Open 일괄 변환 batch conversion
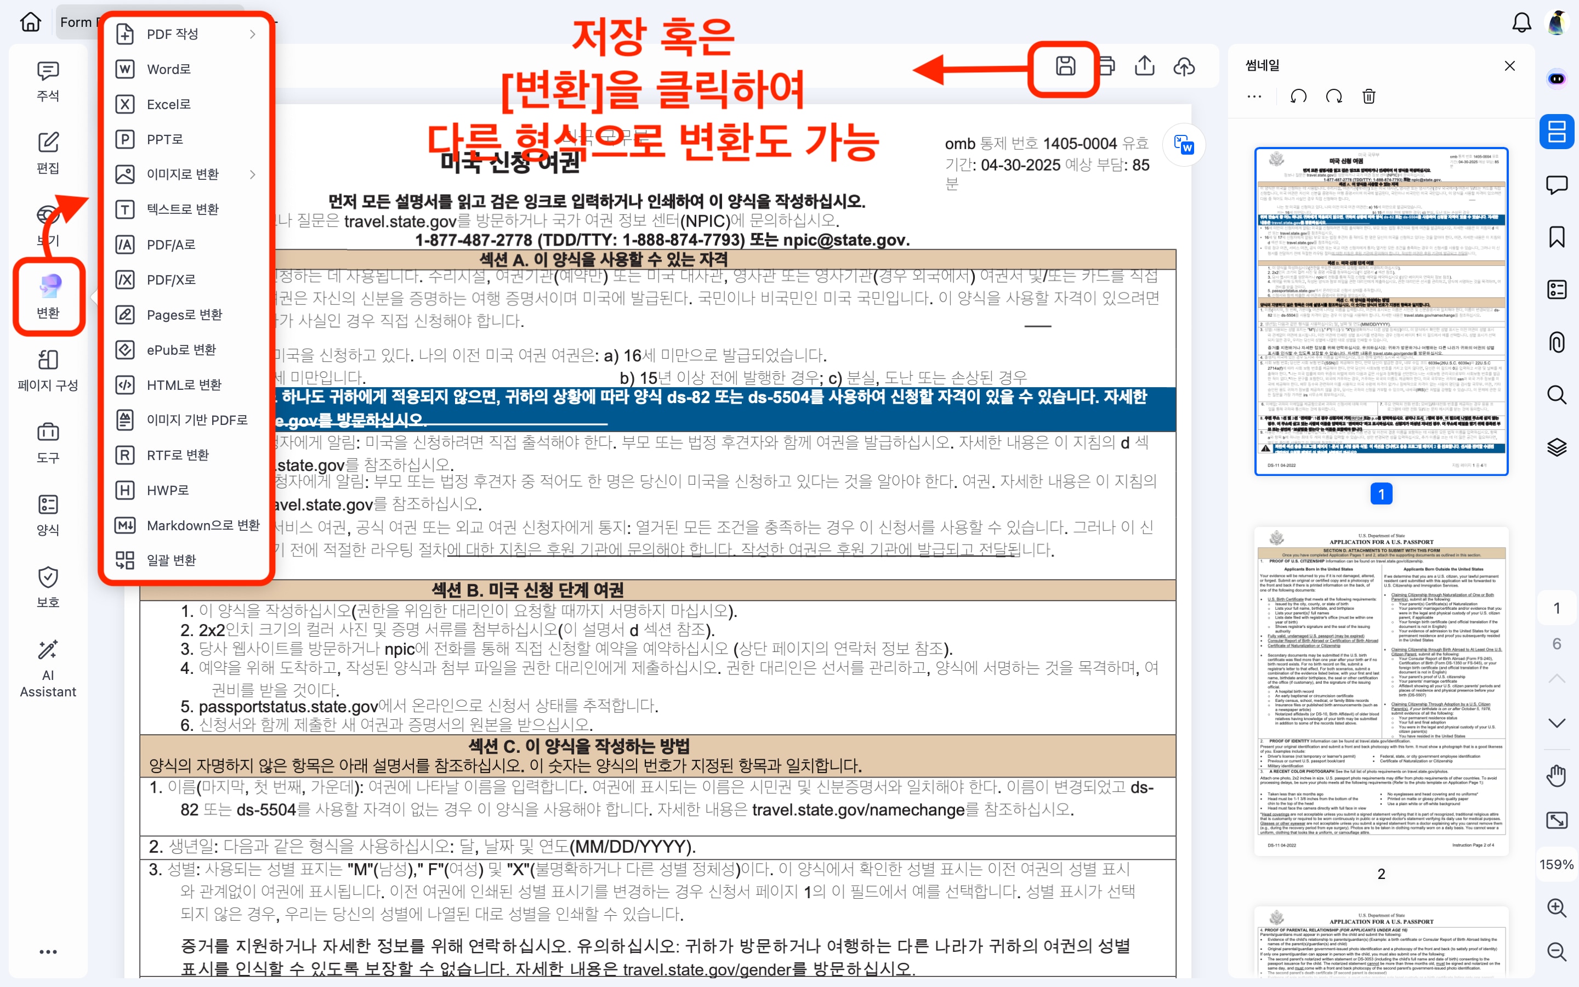Image resolution: width=1579 pixels, height=987 pixels. coord(186,560)
